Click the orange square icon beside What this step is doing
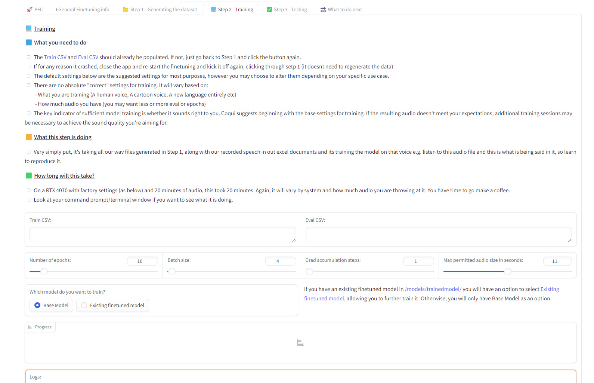This screenshot has width=594, height=383. pos(29,137)
